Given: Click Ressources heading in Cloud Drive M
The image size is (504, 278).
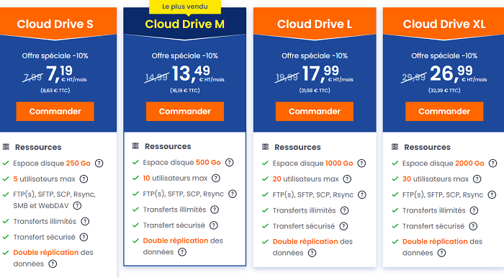Looking at the screenshot, I should (168, 146).
